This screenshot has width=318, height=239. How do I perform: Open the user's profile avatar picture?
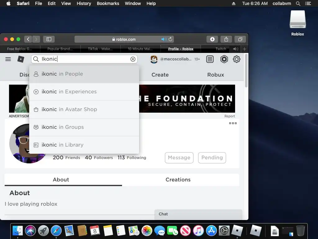(x=19, y=143)
